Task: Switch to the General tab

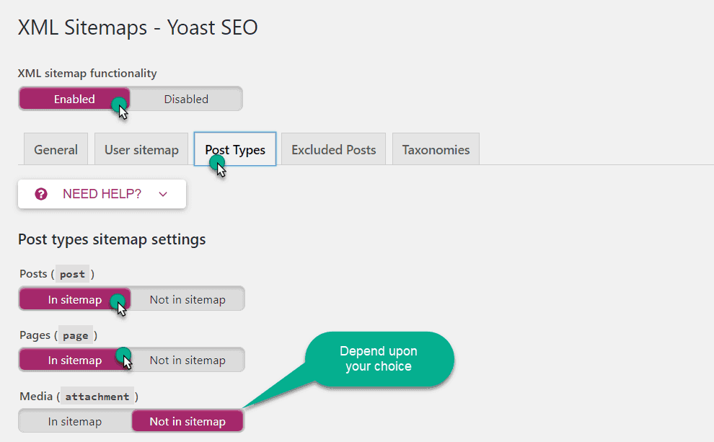Action: click(x=56, y=149)
